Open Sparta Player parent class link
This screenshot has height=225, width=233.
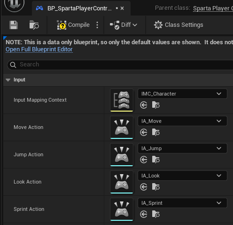coord(213,8)
